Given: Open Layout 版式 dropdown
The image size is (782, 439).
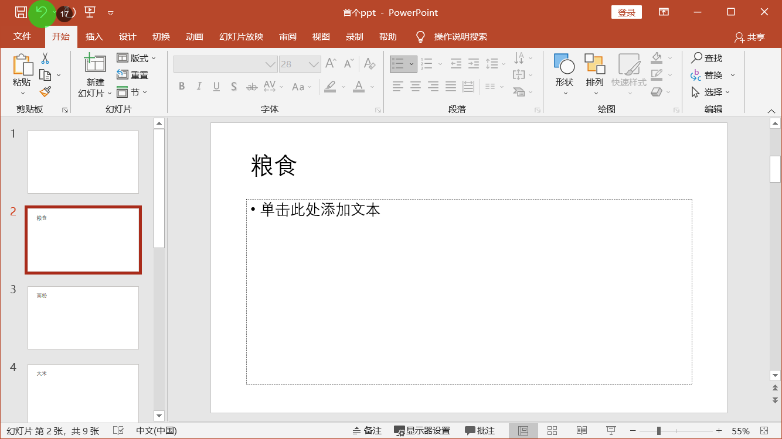Looking at the screenshot, I should [137, 58].
